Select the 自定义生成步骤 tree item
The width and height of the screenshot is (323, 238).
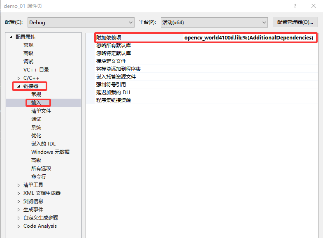[41, 218]
